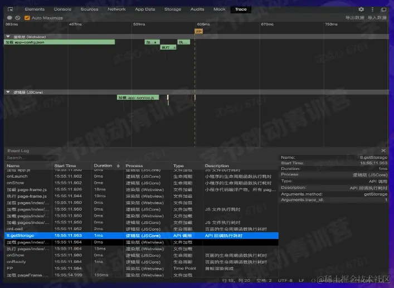Select the 加载 pageFrame row with 155ms

coord(141,275)
